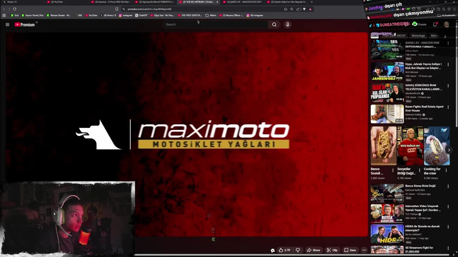Start voice search with microphone icon
Image resolution: width=458 pixels, height=257 pixels.
click(x=287, y=24)
